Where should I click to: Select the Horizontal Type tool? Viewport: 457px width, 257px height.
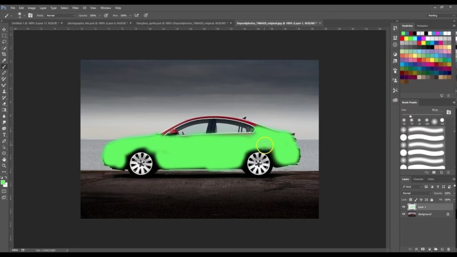pyautogui.click(x=4, y=135)
